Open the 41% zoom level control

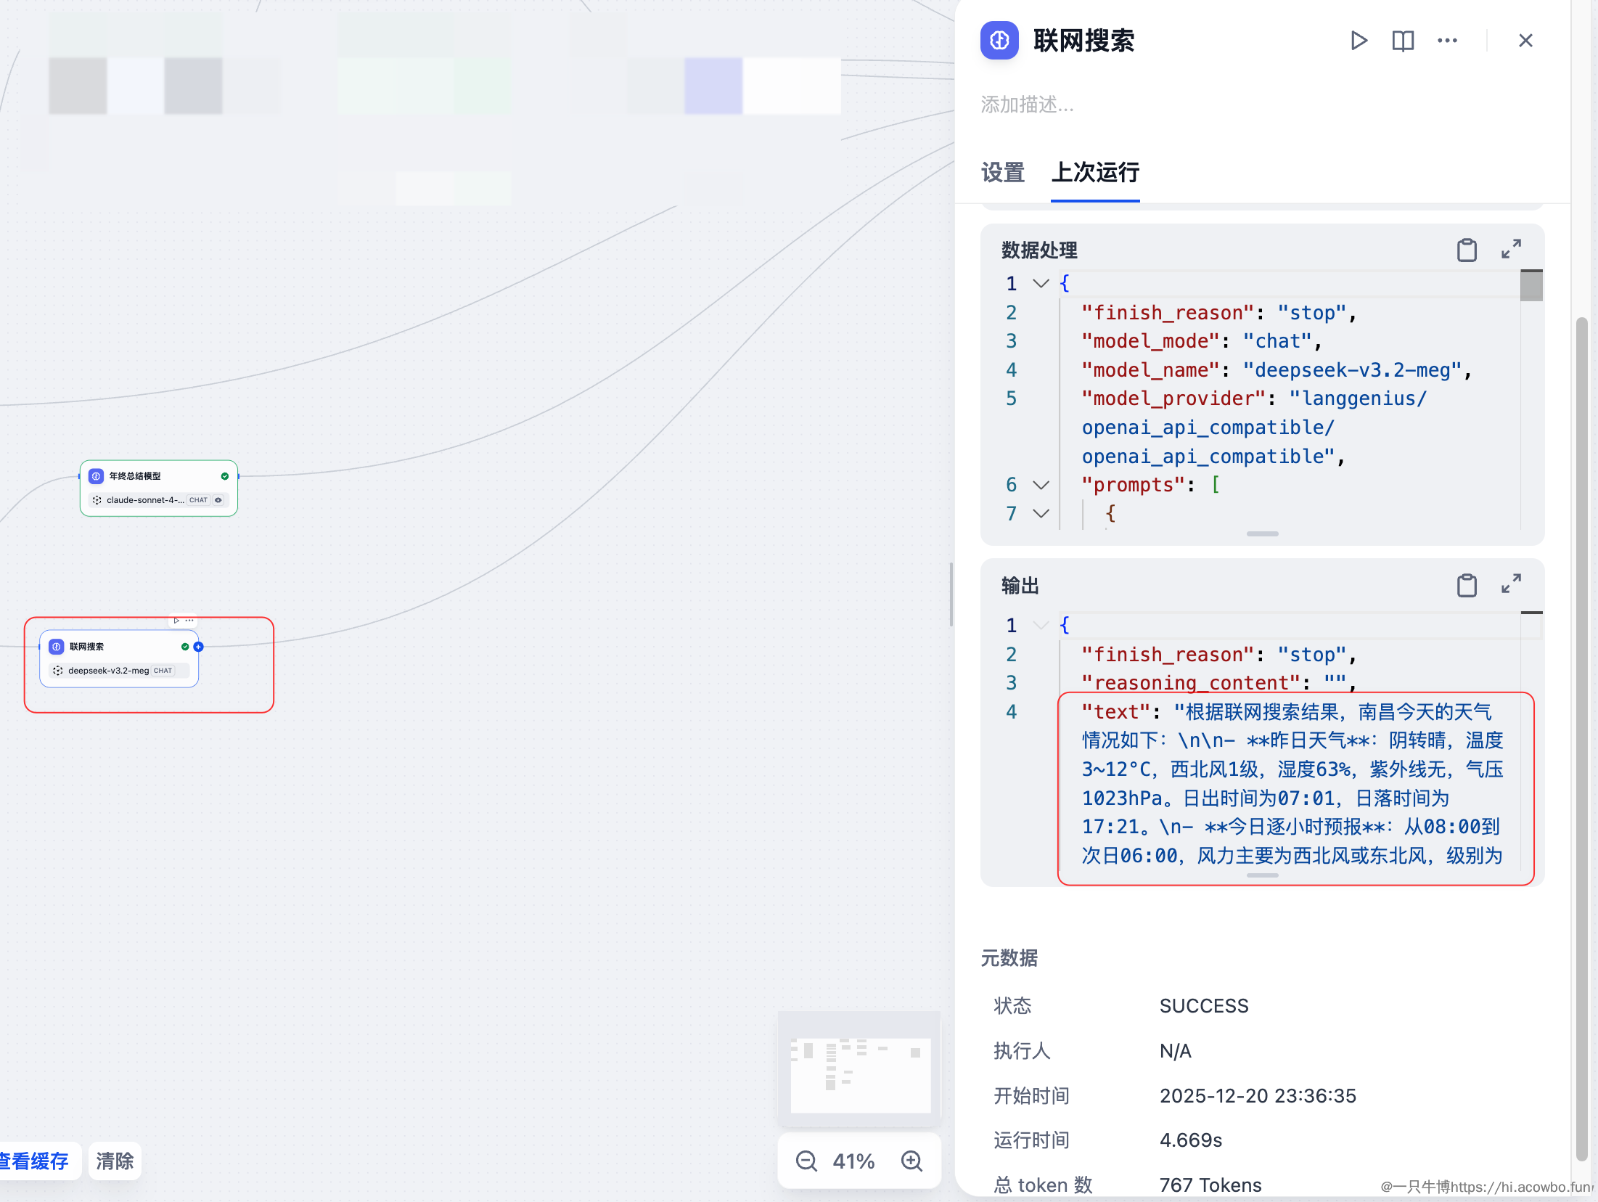[853, 1161]
